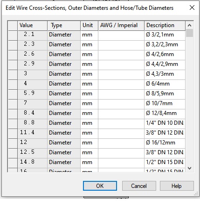Click the AWG / Imperial cell in 2.1 row
Image resolution: width=200 pixels, height=201 pixels.
pos(121,36)
